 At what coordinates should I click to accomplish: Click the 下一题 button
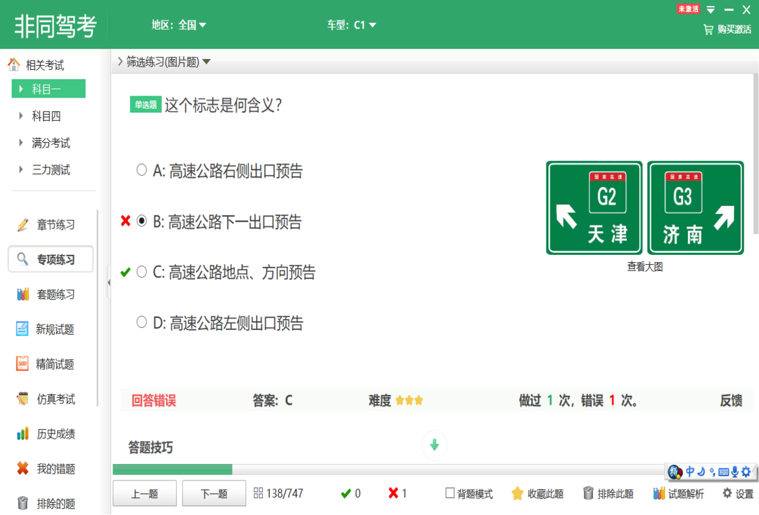pyautogui.click(x=214, y=493)
